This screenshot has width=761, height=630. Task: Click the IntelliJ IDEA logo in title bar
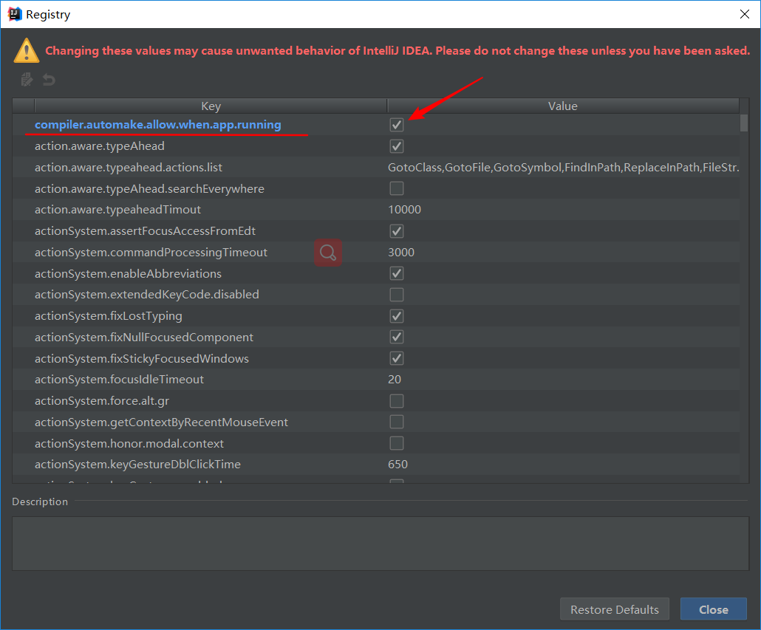coord(15,14)
